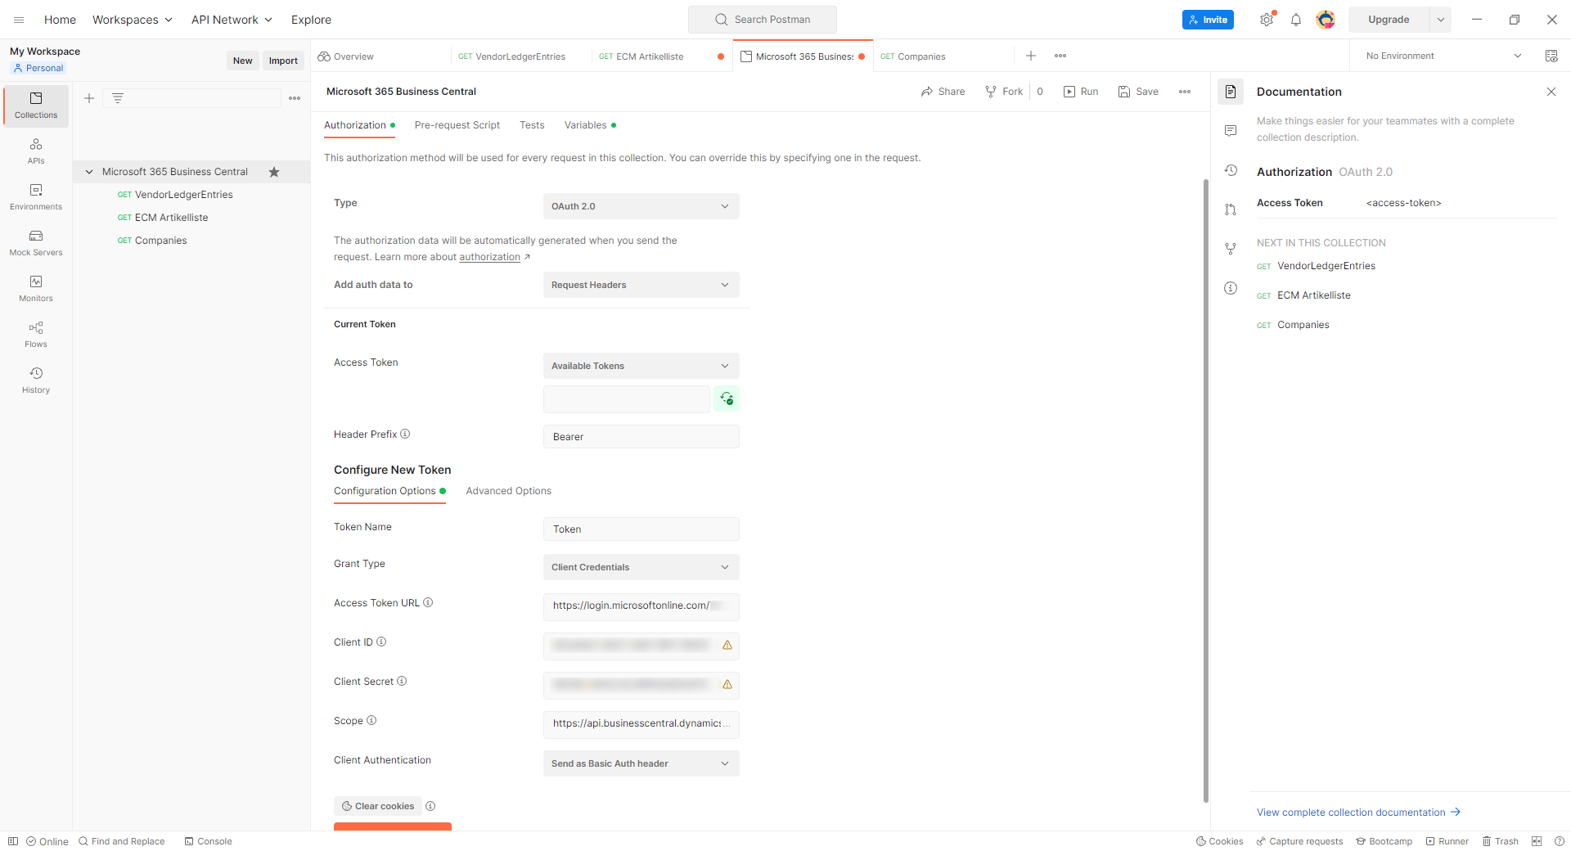View complete collection documentation link

click(x=1359, y=813)
